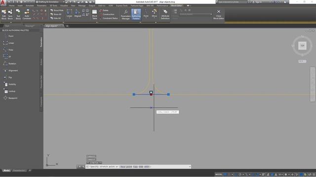Click the Save Block tool
Viewport: 316px width, 177px height.
(x=10, y=14)
